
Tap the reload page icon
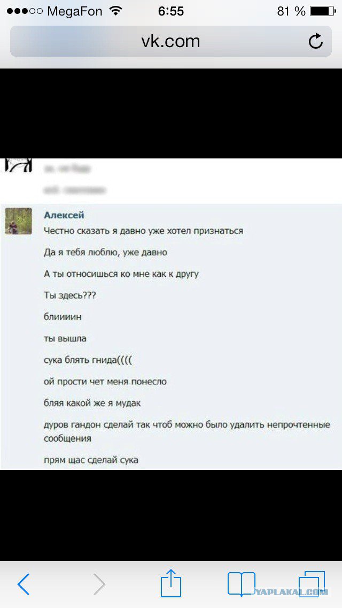[316, 41]
